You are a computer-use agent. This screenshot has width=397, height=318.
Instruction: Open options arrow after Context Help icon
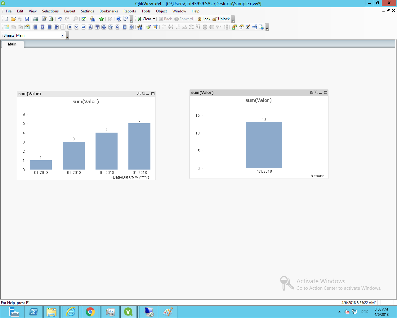(131, 20)
